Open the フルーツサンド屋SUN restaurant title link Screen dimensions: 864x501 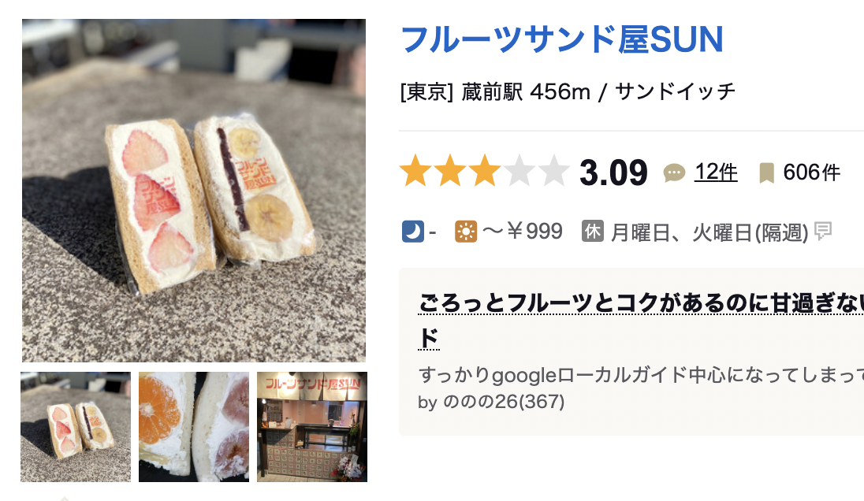point(561,39)
